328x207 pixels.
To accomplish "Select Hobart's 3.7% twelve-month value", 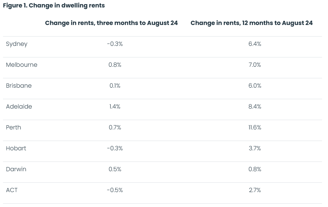I will (255, 148).
